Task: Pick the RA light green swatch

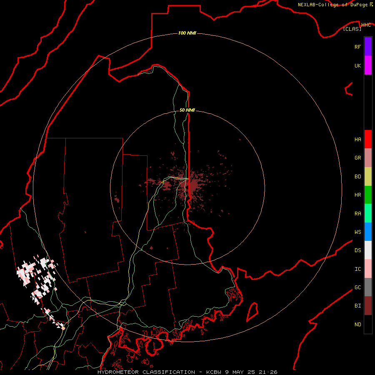Action: [x=368, y=213]
